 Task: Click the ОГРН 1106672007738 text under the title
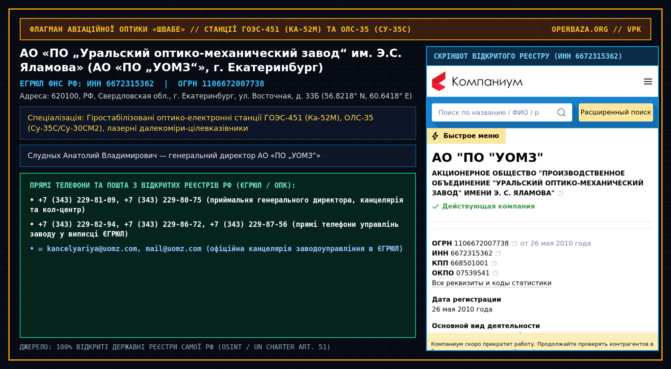[x=221, y=83]
